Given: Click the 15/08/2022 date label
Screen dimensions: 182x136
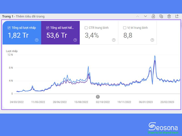Looking at the screenshot, I should pos(81,102).
